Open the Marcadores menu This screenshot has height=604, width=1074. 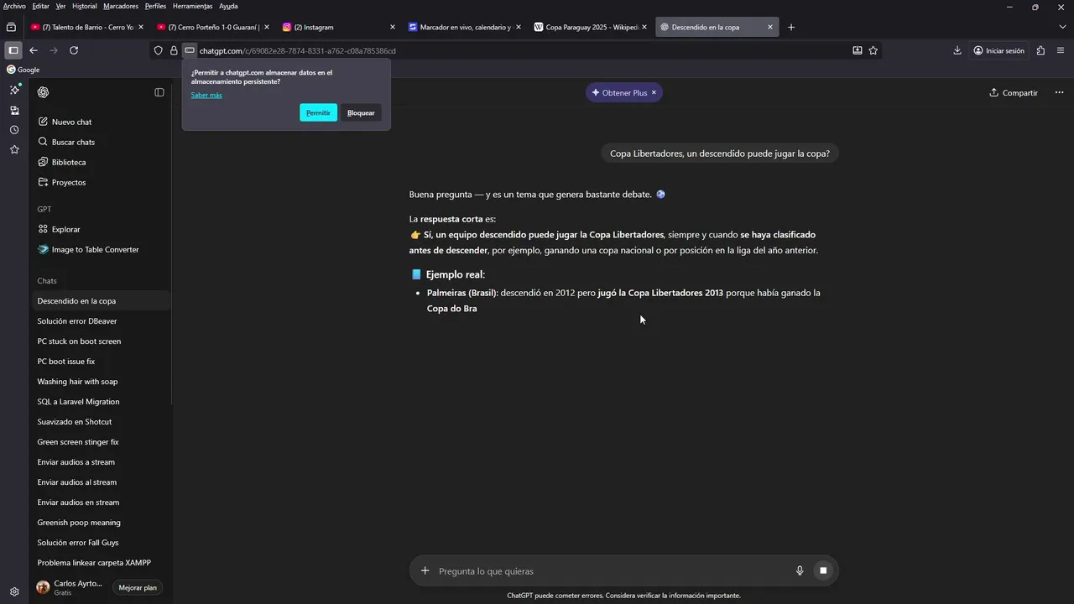pyautogui.click(x=121, y=6)
